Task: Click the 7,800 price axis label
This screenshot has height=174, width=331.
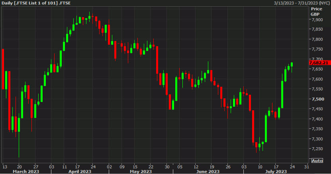Action: pos(317,39)
